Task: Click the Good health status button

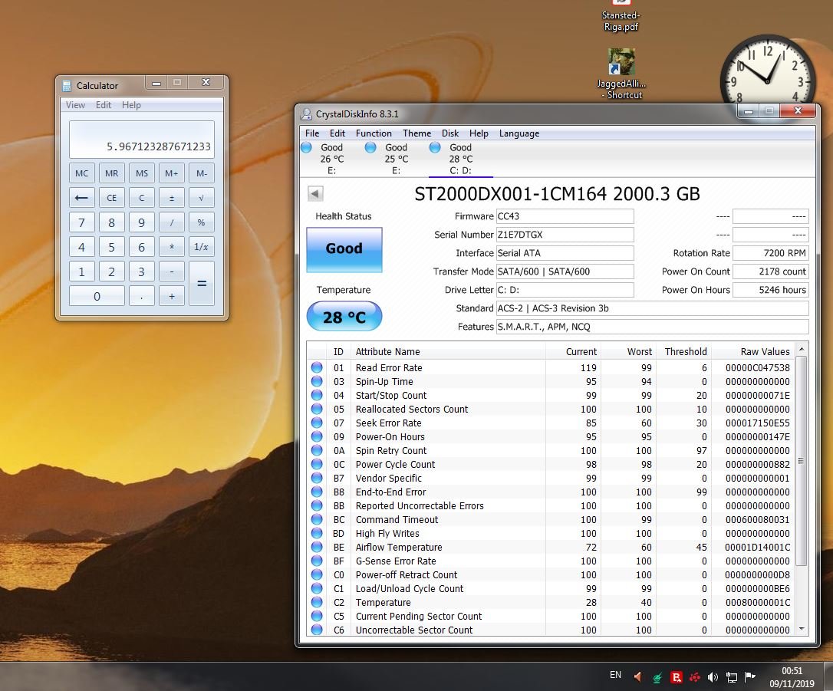Action: tap(344, 249)
